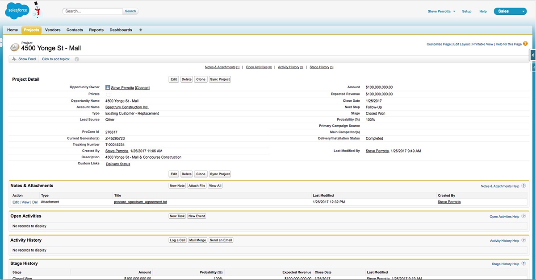Open the Dashboards tab
Viewport: 536px width, 280px height.
tap(121, 30)
